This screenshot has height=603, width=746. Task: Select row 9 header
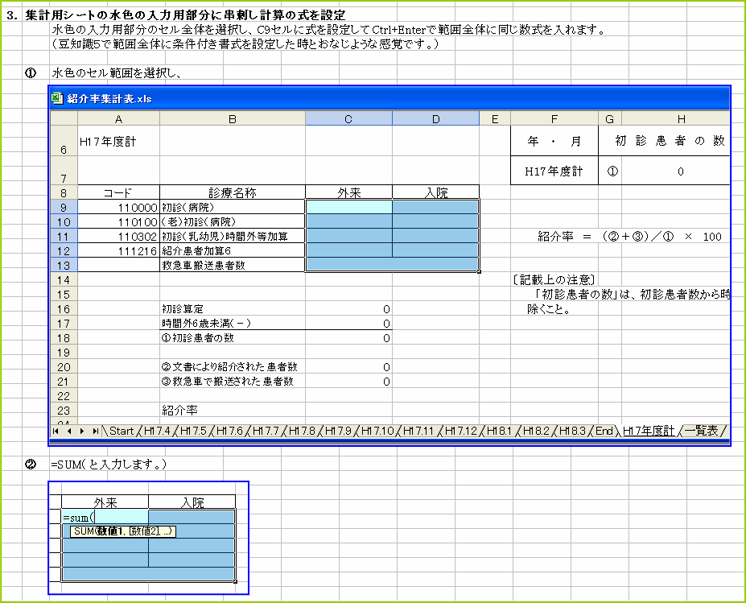pyautogui.click(x=63, y=205)
